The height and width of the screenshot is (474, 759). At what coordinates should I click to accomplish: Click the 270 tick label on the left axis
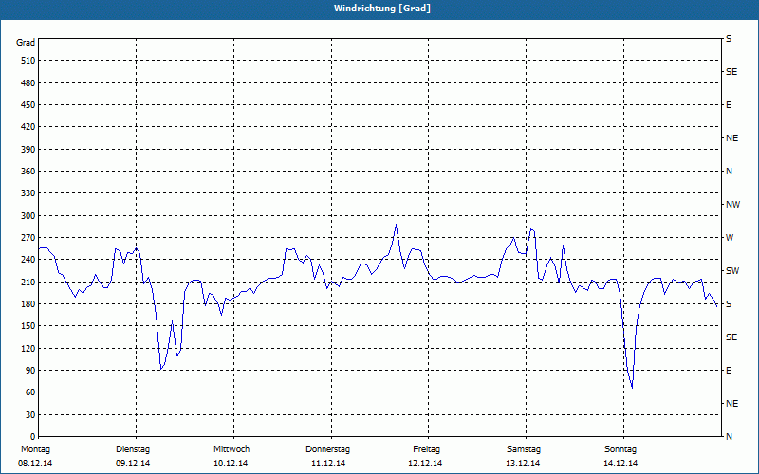(x=26, y=238)
